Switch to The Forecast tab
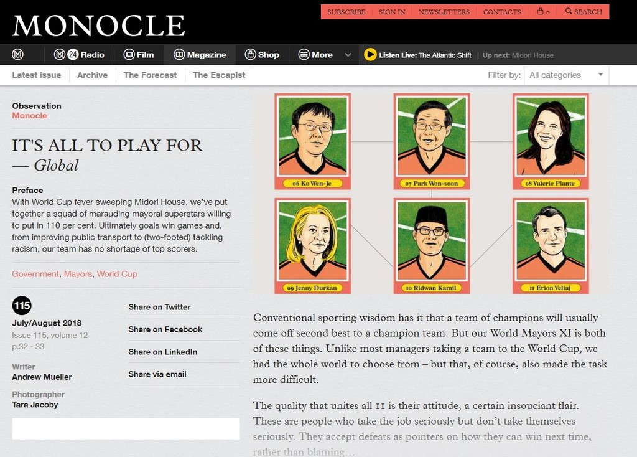The image size is (637, 457). 150,75
